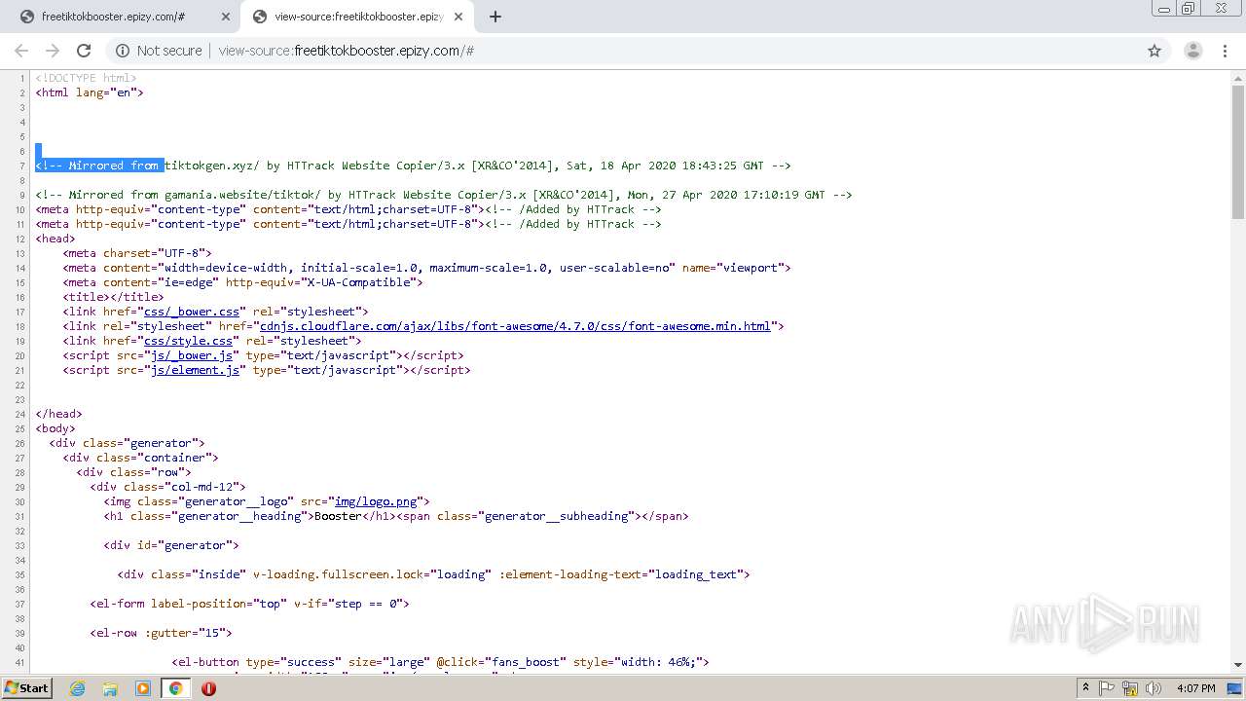Image resolution: width=1246 pixels, height=701 pixels.
Task: Select the view-source:freetiktokbooster.epizy tab
Action: [x=358, y=17]
